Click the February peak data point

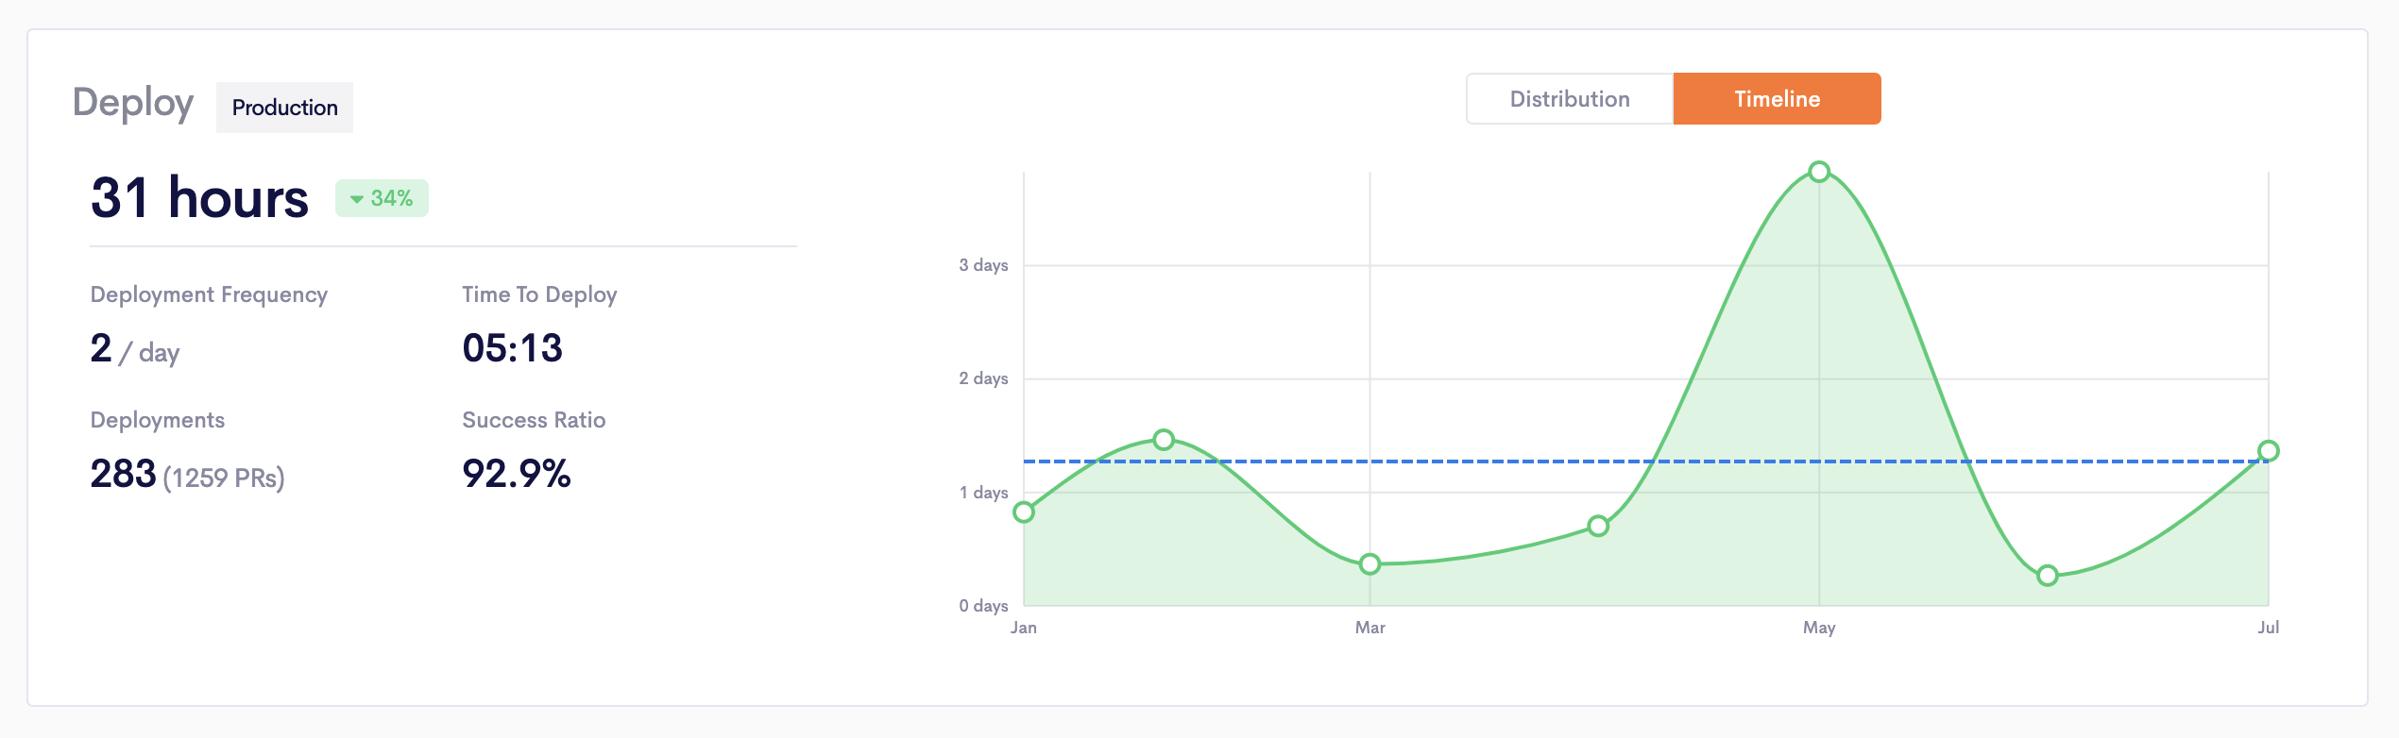1164,440
